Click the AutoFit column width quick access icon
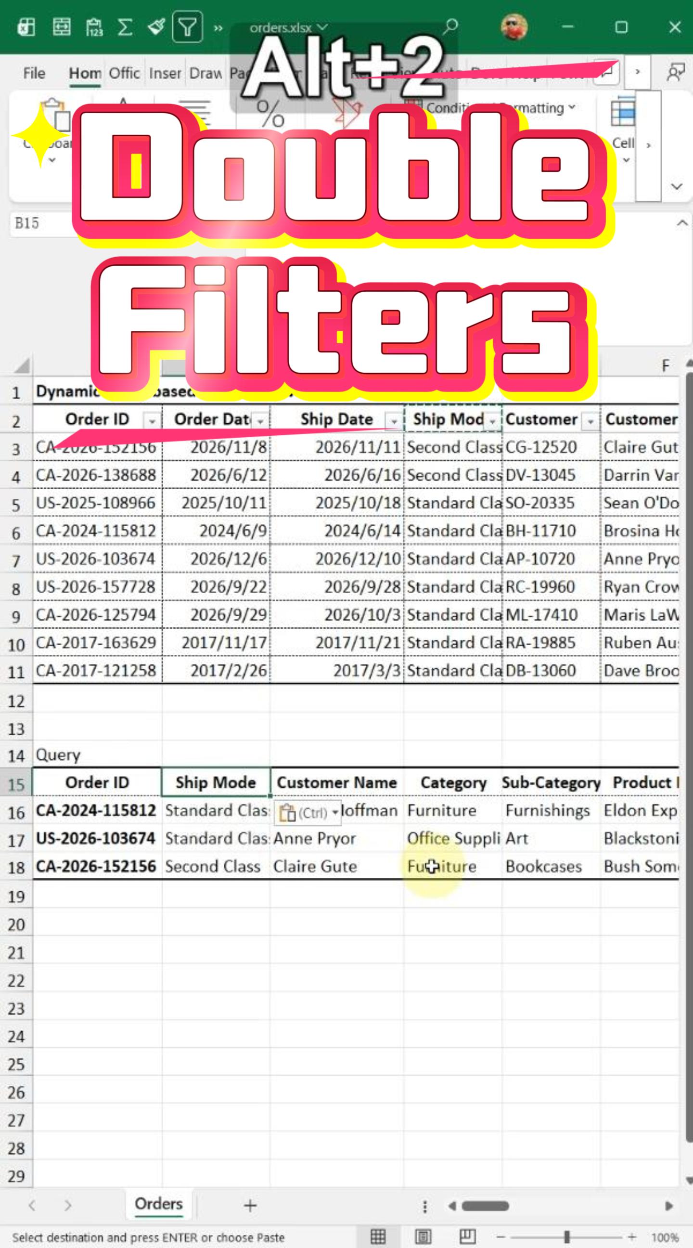The width and height of the screenshot is (693, 1248). point(61,27)
